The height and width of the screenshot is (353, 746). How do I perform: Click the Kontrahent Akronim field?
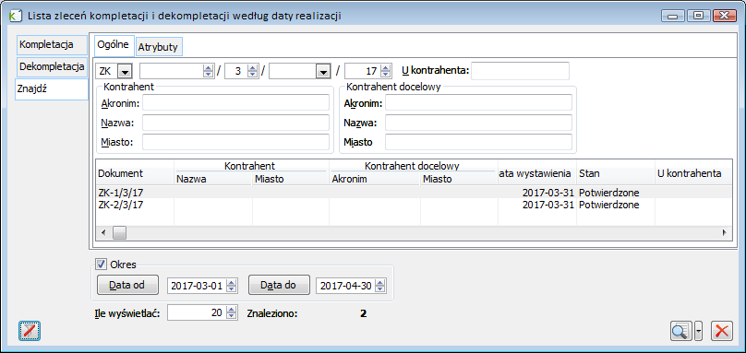point(236,102)
